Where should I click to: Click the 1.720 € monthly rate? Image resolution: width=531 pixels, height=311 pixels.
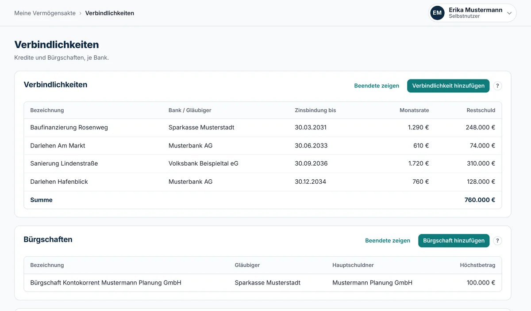pos(419,163)
